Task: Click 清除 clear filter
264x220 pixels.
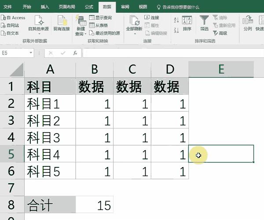Action: (220, 18)
